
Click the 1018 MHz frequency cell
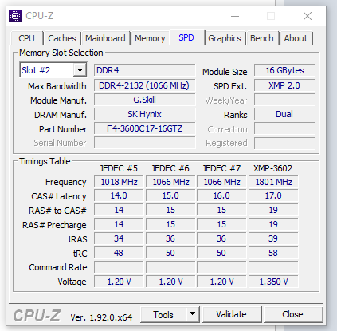(119, 182)
